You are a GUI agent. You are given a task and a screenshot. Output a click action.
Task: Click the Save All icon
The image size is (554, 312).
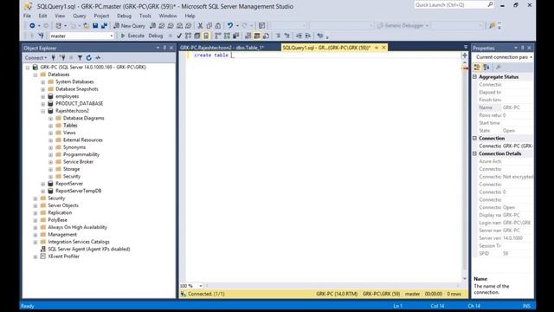point(104,25)
